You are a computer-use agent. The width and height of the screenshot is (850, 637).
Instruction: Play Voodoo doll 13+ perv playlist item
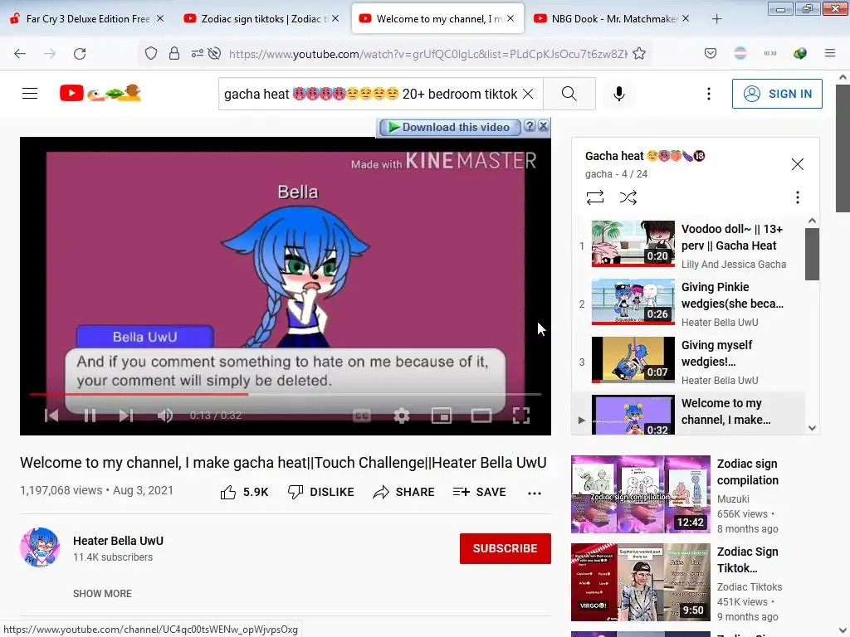click(x=688, y=245)
